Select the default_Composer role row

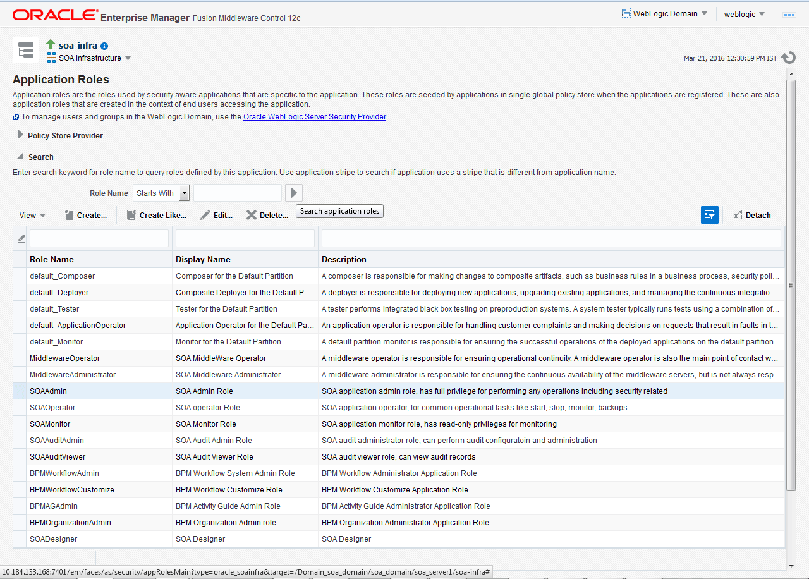(399, 276)
